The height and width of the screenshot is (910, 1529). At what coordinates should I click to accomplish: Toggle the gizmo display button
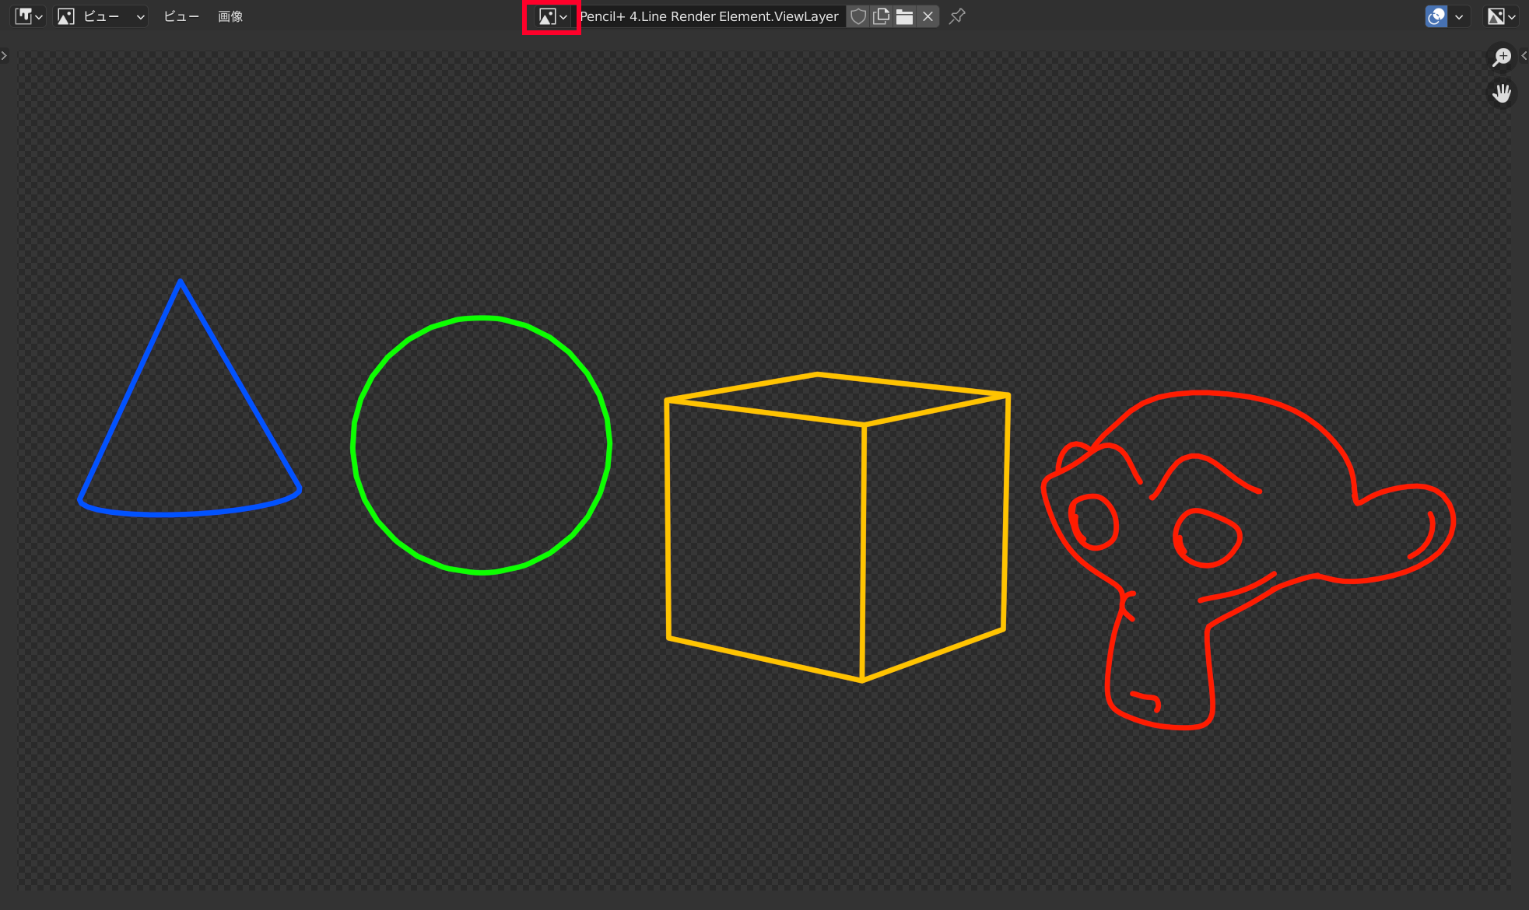pyautogui.click(x=1436, y=16)
